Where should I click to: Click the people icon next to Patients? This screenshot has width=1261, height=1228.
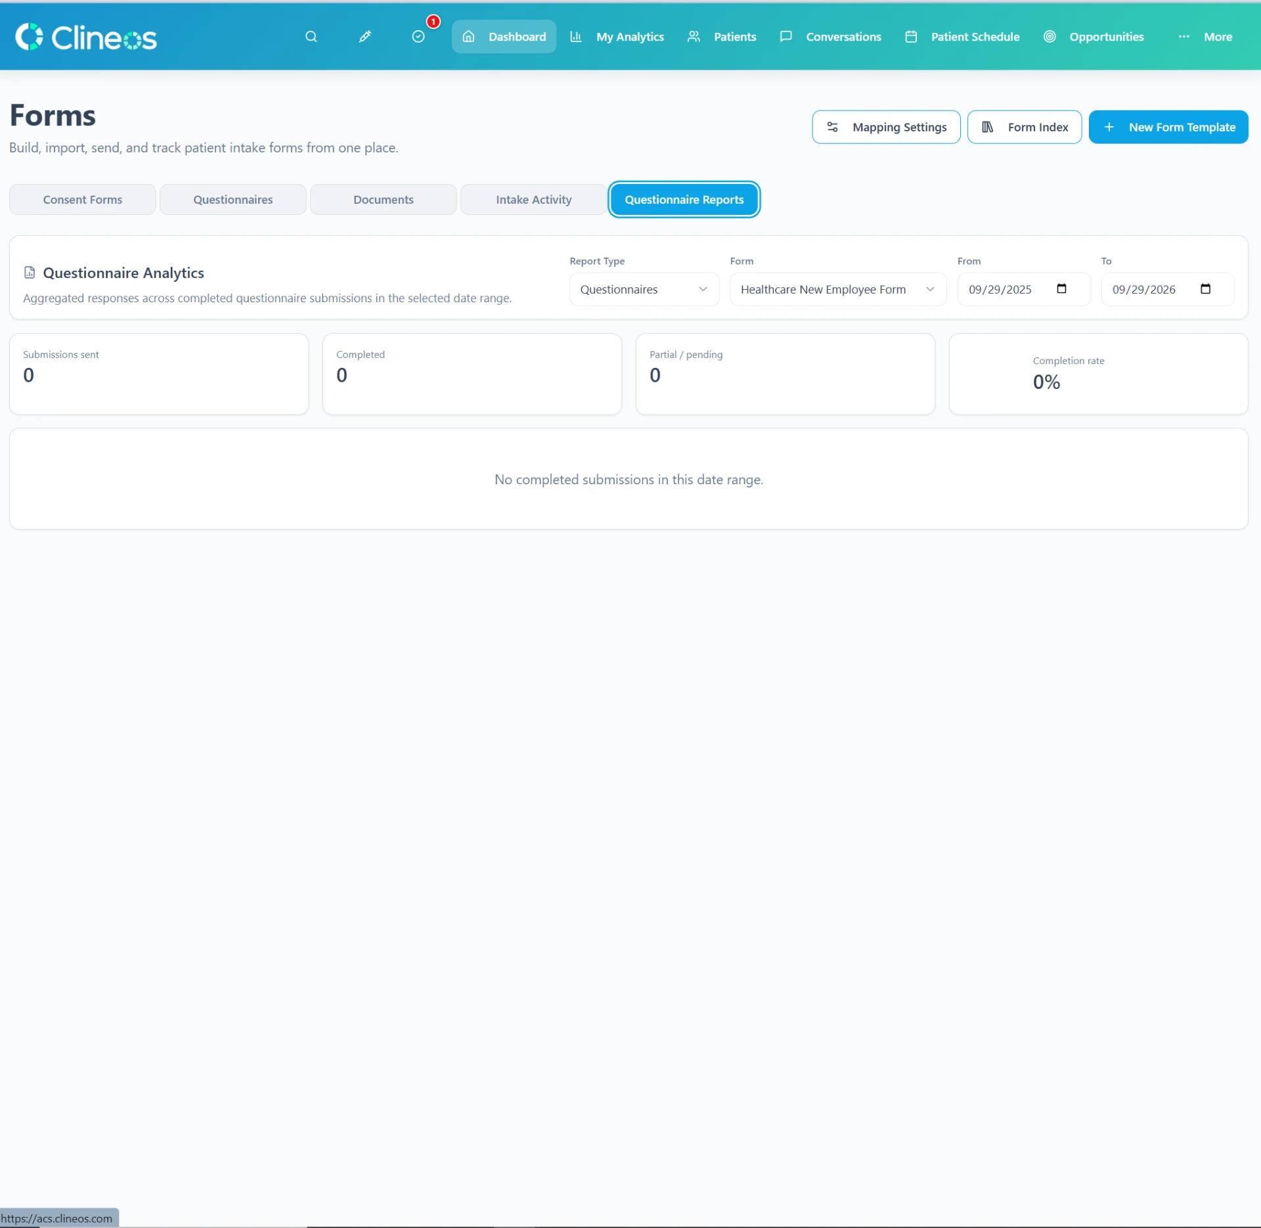[694, 37]
